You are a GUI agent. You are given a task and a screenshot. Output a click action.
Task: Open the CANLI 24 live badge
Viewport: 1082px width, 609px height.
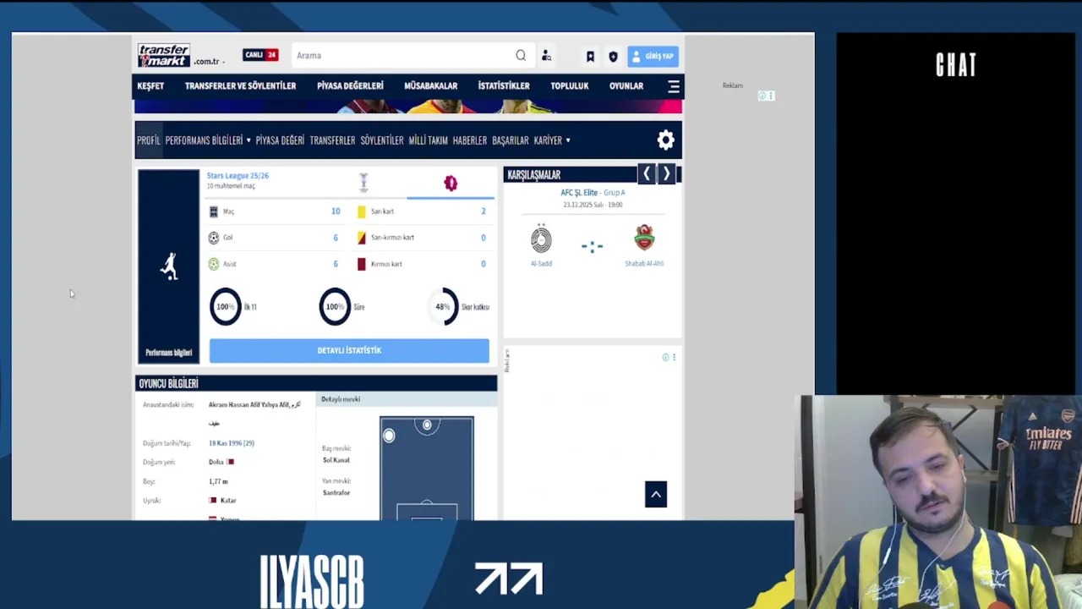pos(260,55)
